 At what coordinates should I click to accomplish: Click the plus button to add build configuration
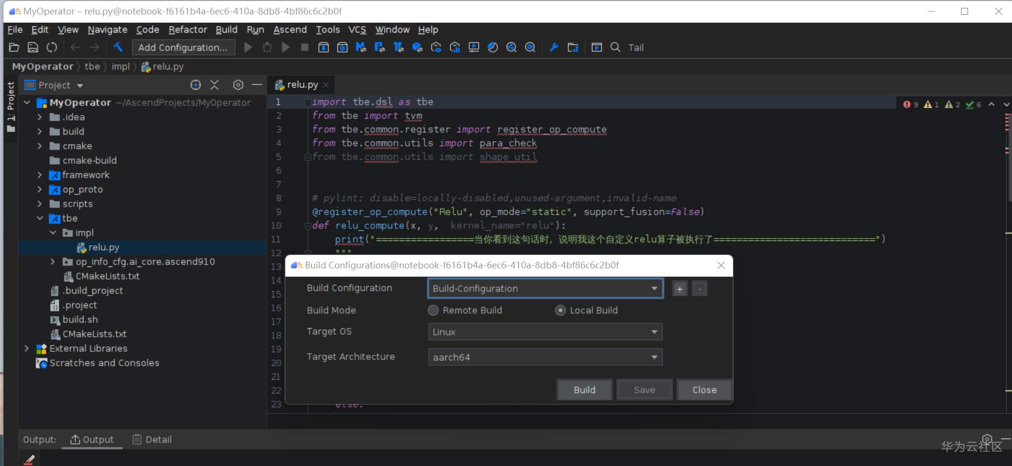pos(679,289)
